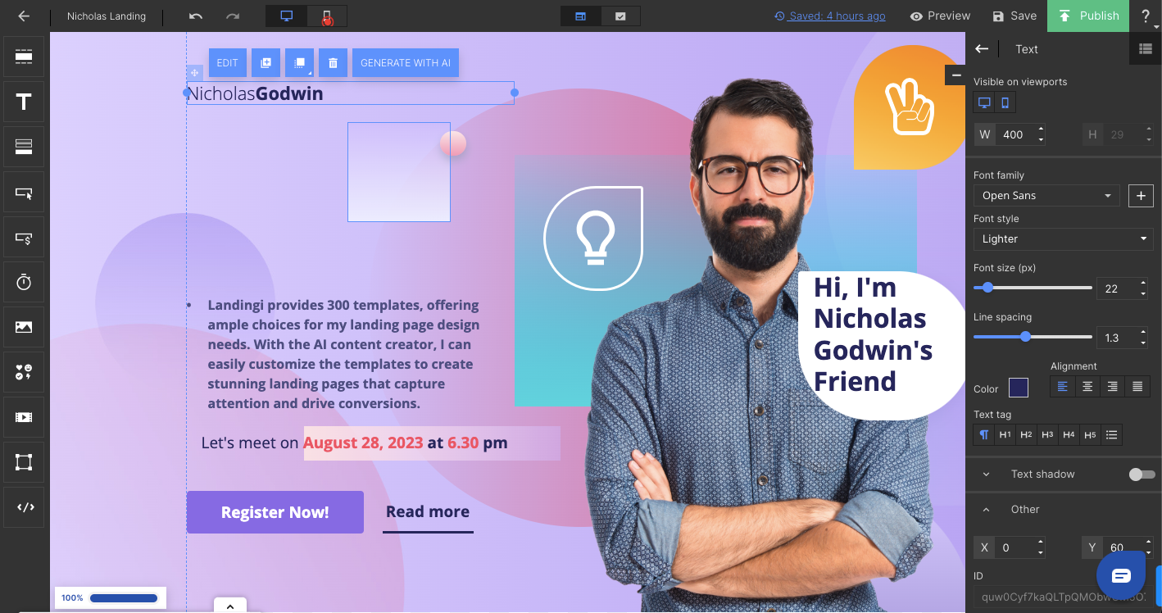Open the help question mark menu

[1146, 16]
